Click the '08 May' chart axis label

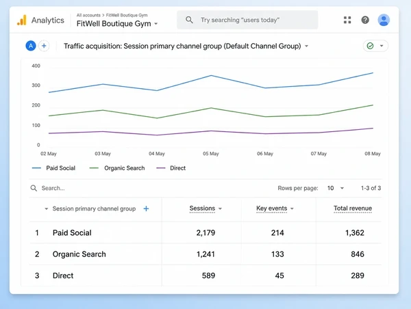(x=373, y=154)
